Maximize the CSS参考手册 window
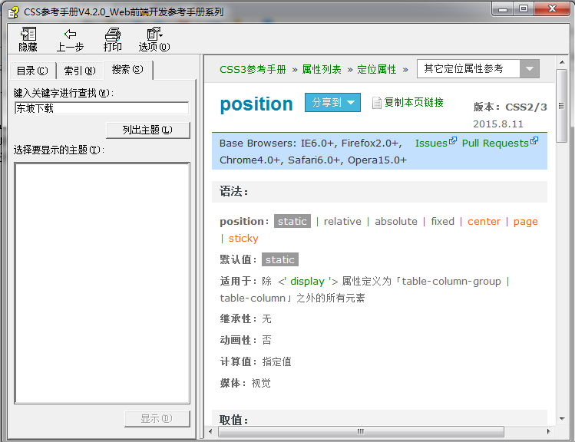Viewport: 575px width, 442px height. click(x=524, y=8)
